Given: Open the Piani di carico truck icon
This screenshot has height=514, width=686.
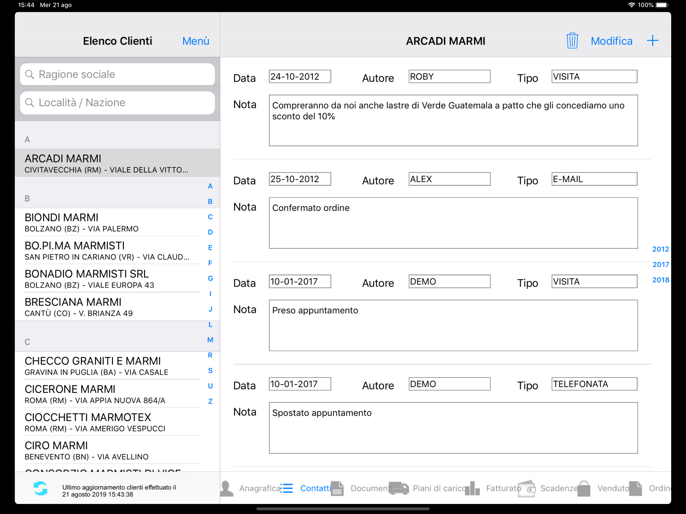Looking at the screenshot, I should point(399,488).
